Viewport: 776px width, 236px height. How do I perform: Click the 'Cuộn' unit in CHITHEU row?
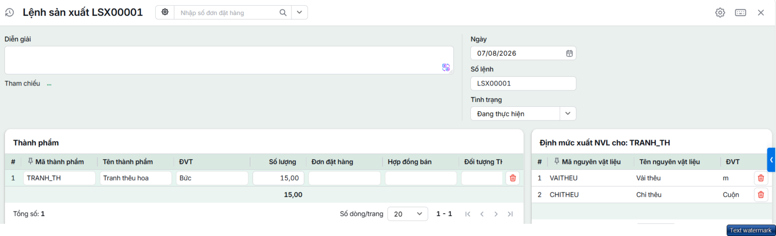click(x=731, y=194)
